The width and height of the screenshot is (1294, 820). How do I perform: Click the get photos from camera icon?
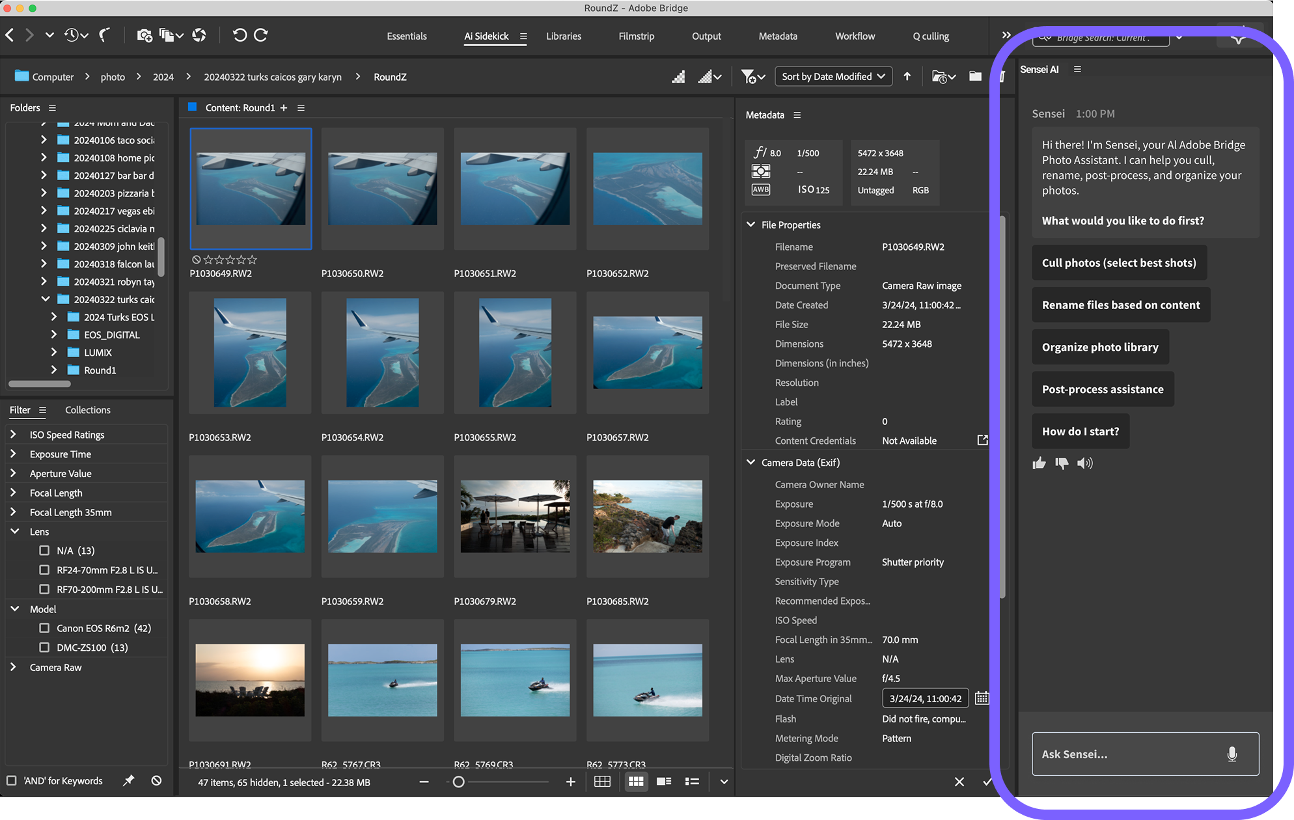pos(145,35)
